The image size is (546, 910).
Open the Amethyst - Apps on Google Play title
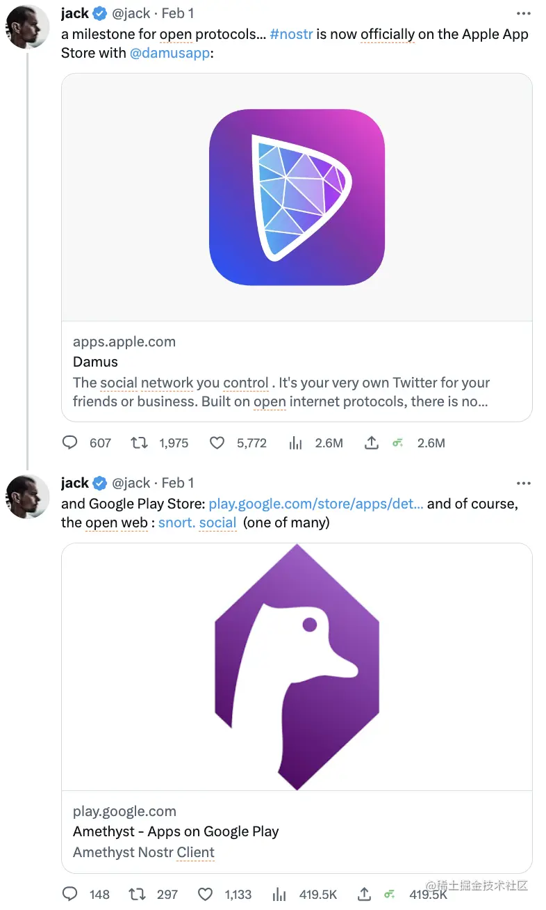176,831
